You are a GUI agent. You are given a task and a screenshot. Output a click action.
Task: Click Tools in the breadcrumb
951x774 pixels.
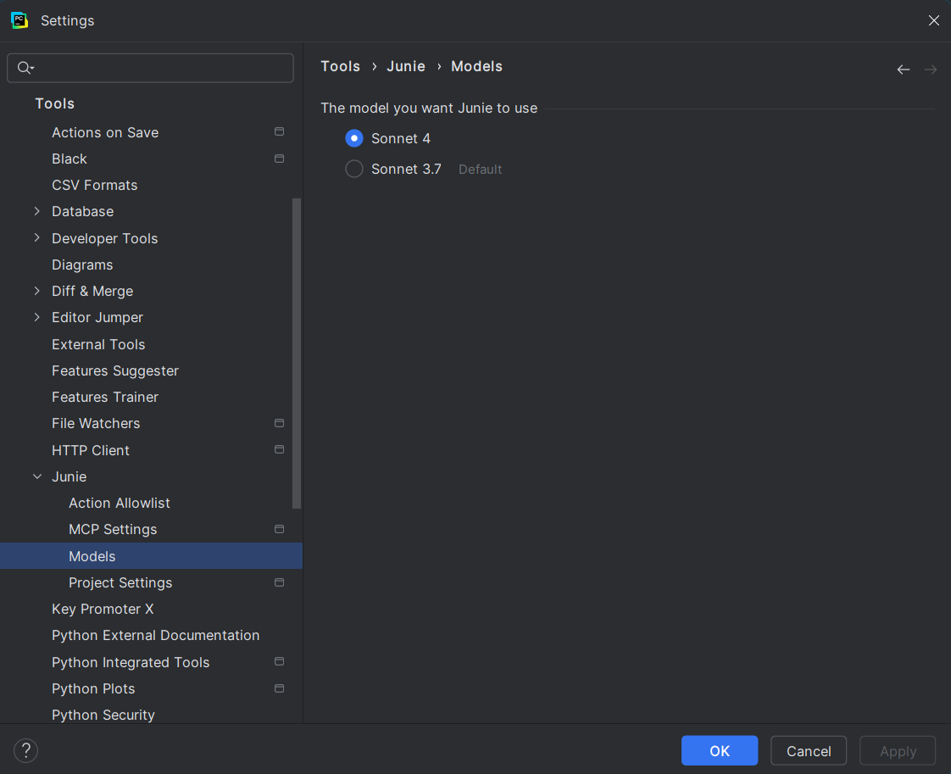340,66
